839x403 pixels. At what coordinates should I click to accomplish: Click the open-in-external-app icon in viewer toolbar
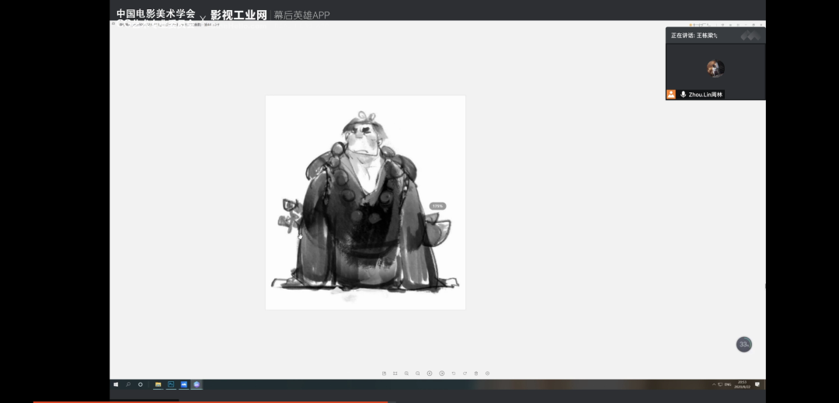pos(384,373)
